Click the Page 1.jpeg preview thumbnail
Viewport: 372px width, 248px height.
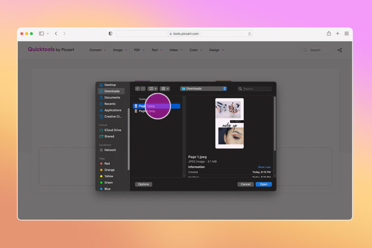229,124
